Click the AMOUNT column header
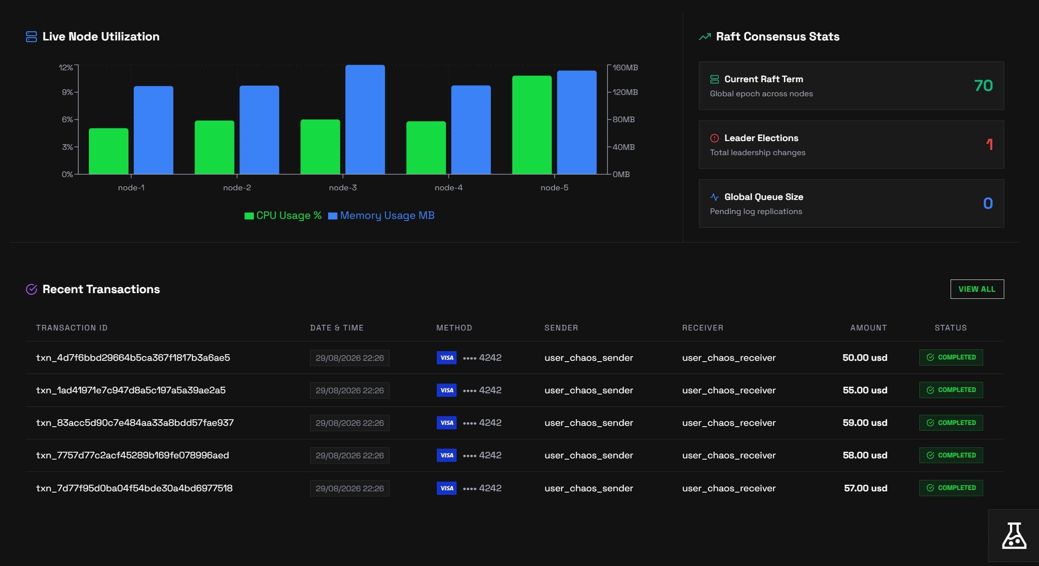The width and height of the screenshot is (1039, 566). (x=868, y=328)
